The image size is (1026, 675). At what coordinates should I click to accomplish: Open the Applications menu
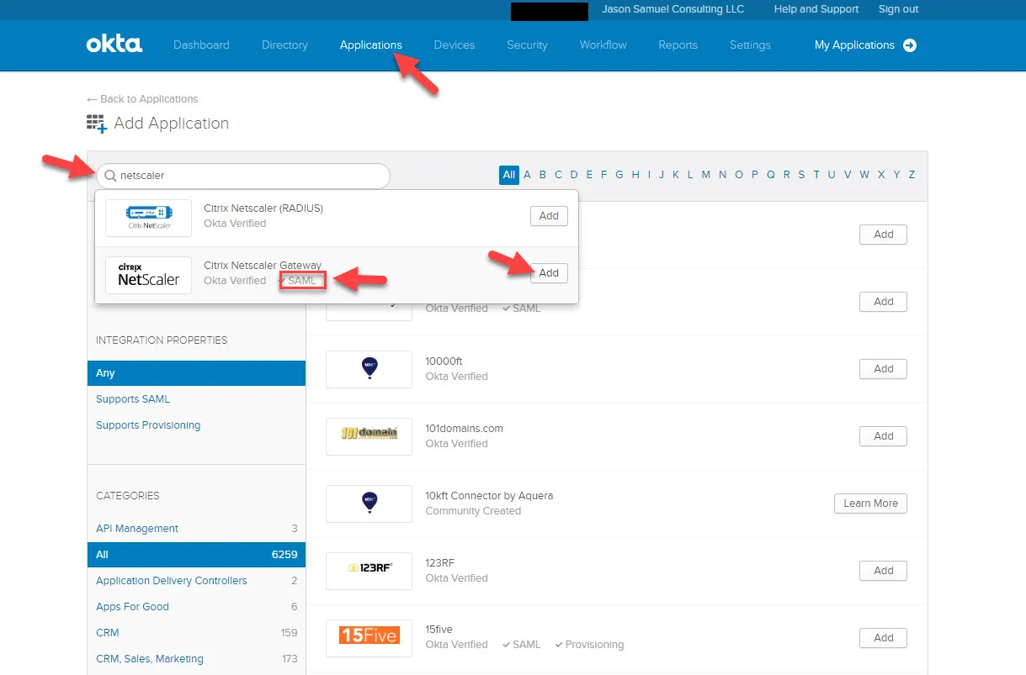pyautogui.click(x=371, y=45)
